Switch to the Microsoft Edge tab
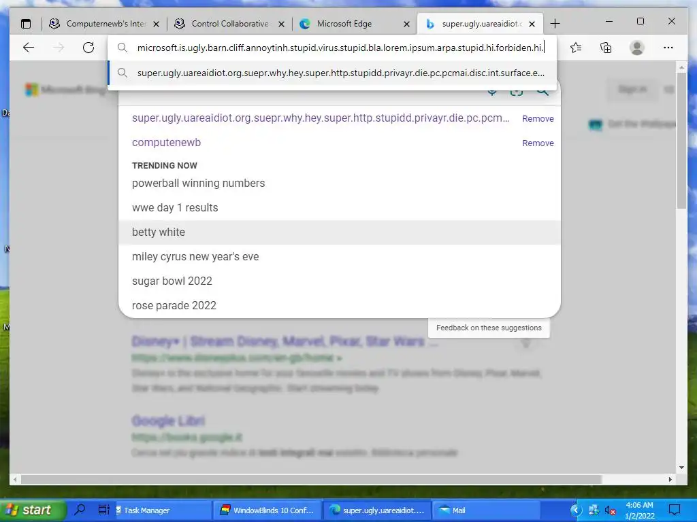Viewport: 697px width, 522px height. [355, 24]
